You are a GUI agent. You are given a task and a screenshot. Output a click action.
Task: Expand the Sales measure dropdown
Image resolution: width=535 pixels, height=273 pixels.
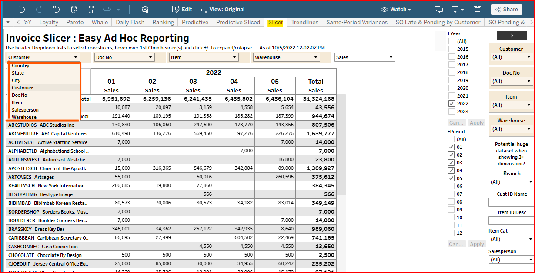364,57
